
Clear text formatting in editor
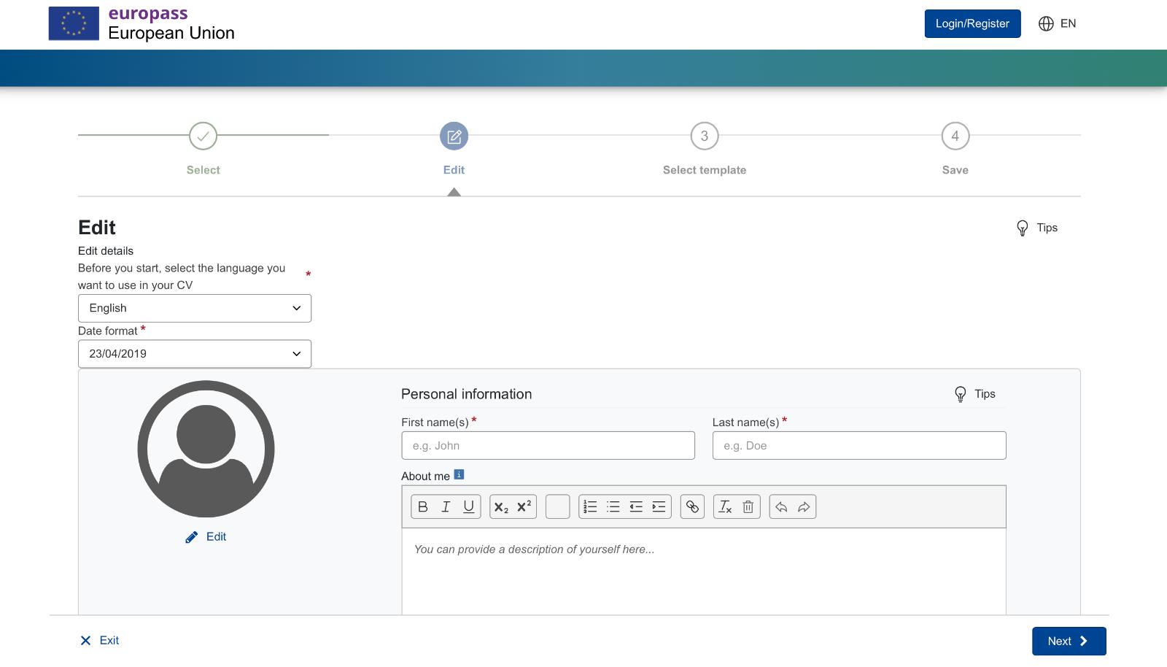pyautogui.click(x=725, y=506)
